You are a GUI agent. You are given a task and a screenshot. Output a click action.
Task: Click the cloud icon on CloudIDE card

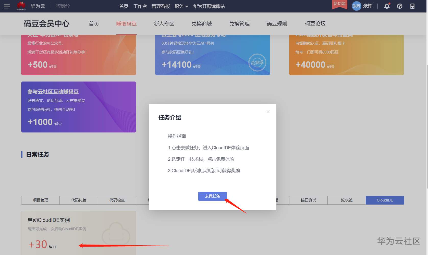pyautogui.click(x=116, y=234)
